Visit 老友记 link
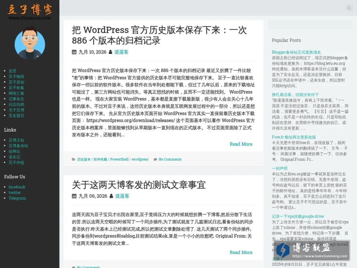This screenshot has height=268, width=357. (15, 157)
